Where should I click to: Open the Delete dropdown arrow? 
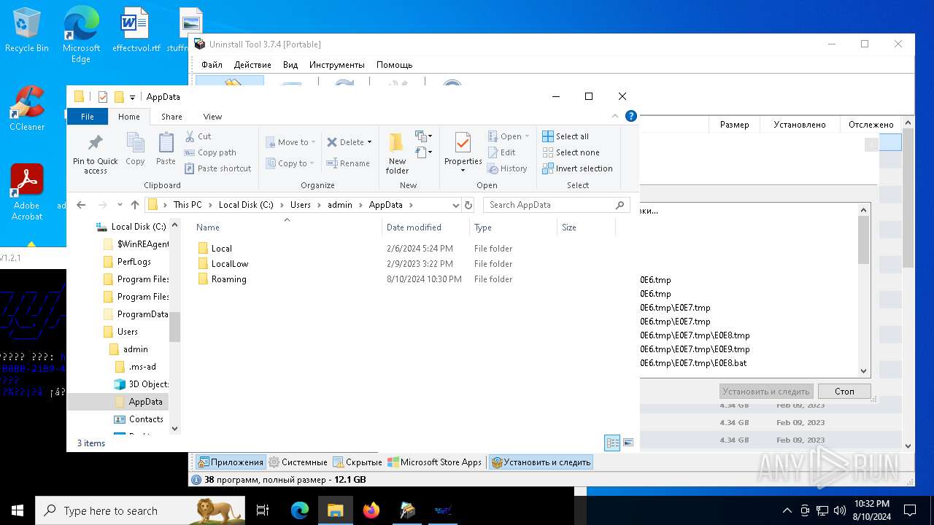tap(369, 142)
